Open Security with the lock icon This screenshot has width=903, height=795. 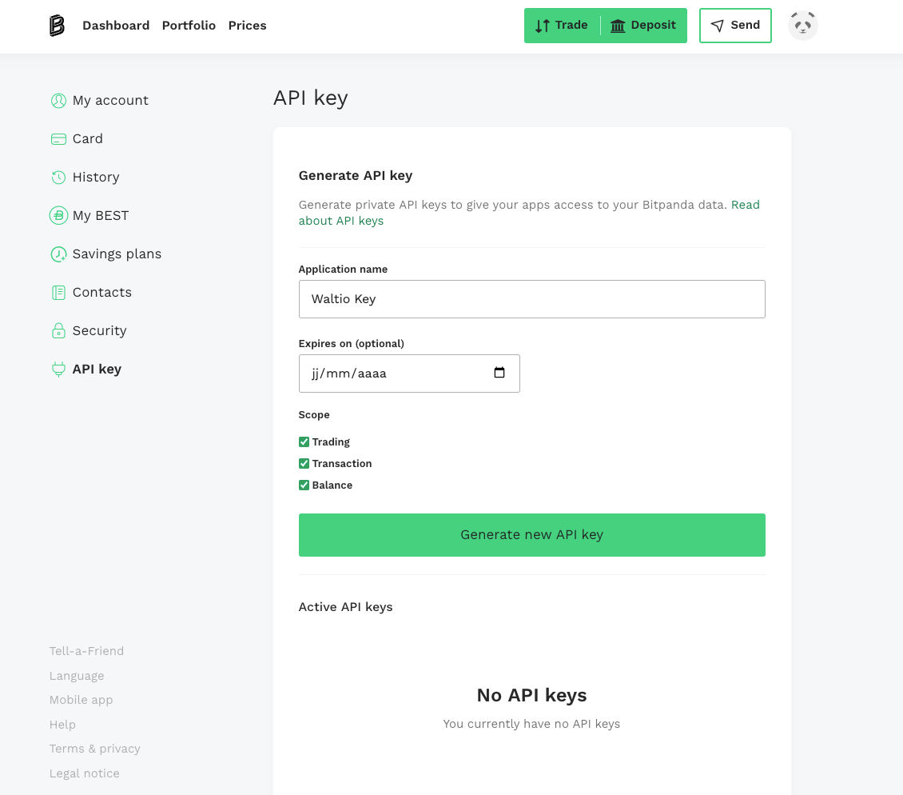pyautogui.click(x=58, y=331)
